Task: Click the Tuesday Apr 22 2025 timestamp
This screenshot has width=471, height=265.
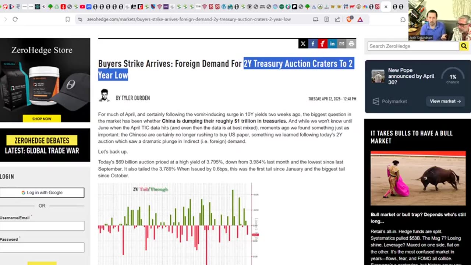Action: [x=332, y=99]
